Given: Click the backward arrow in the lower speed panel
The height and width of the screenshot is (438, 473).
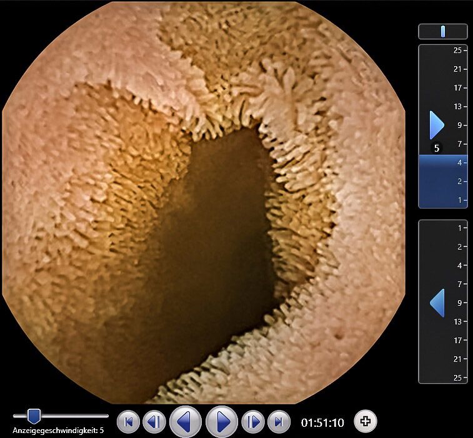Looking at the screenshot, I should click(437, 303).
